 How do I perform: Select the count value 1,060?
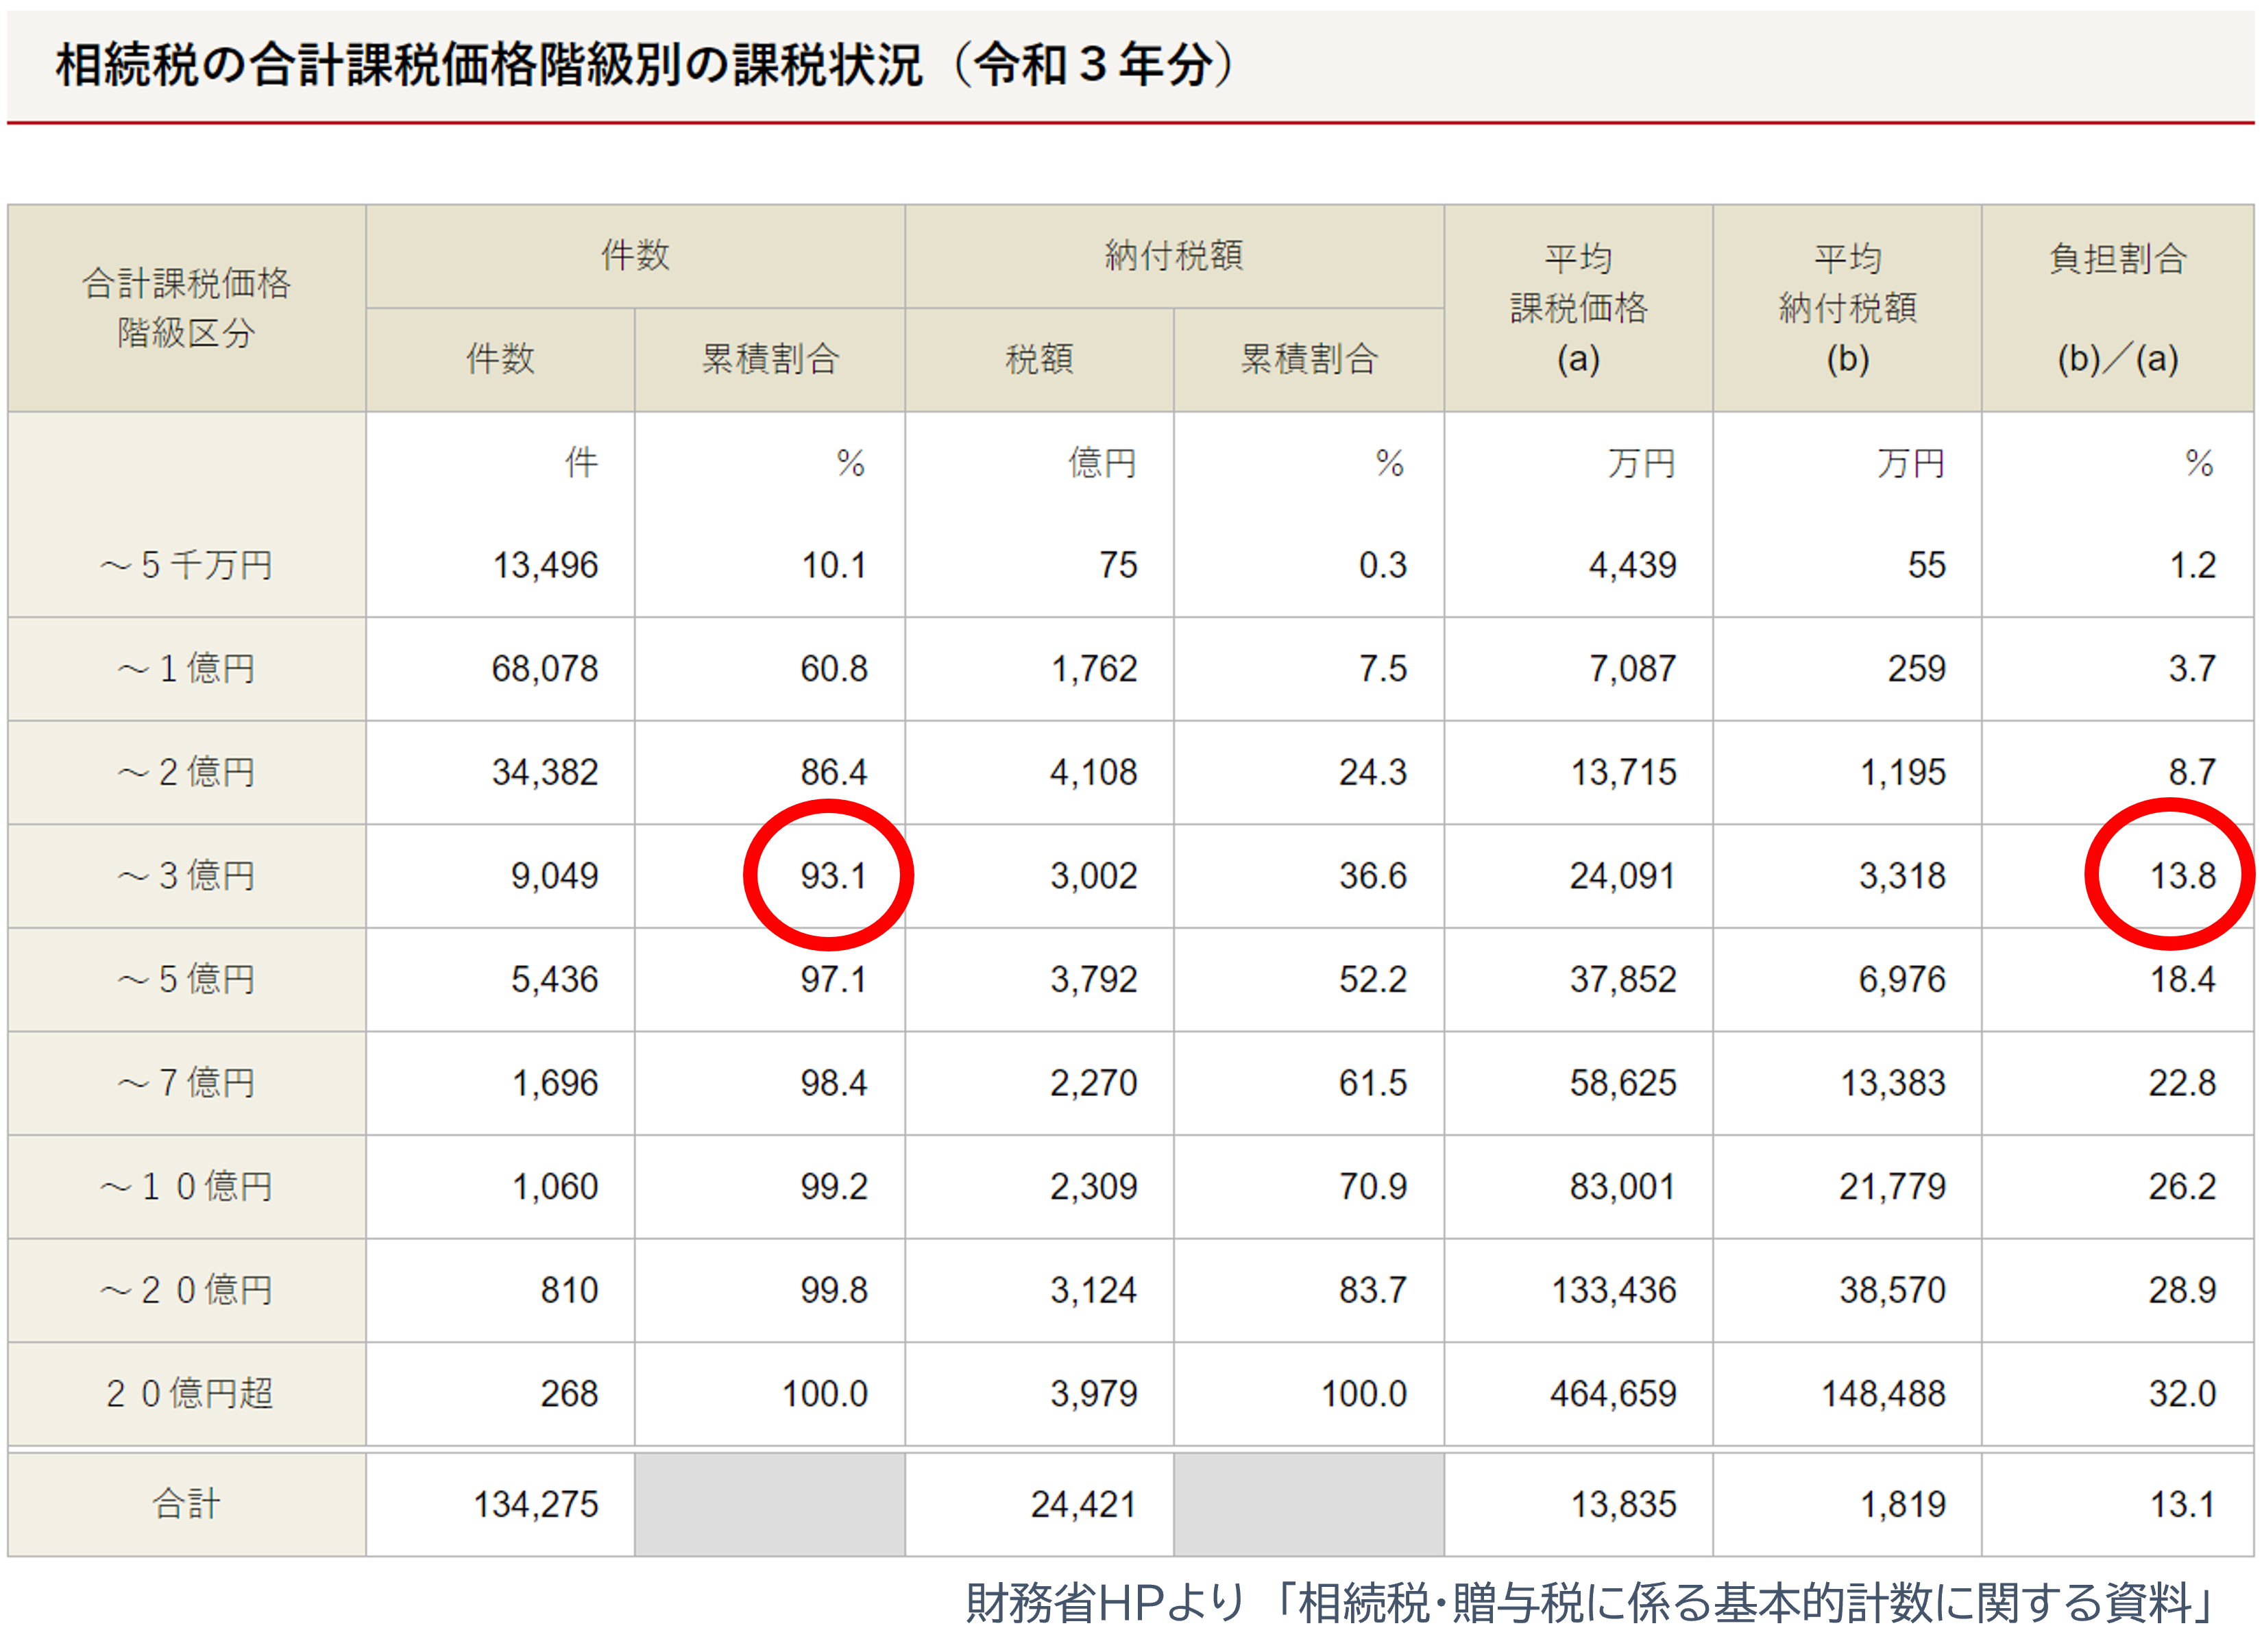(x=555, y=1187)
